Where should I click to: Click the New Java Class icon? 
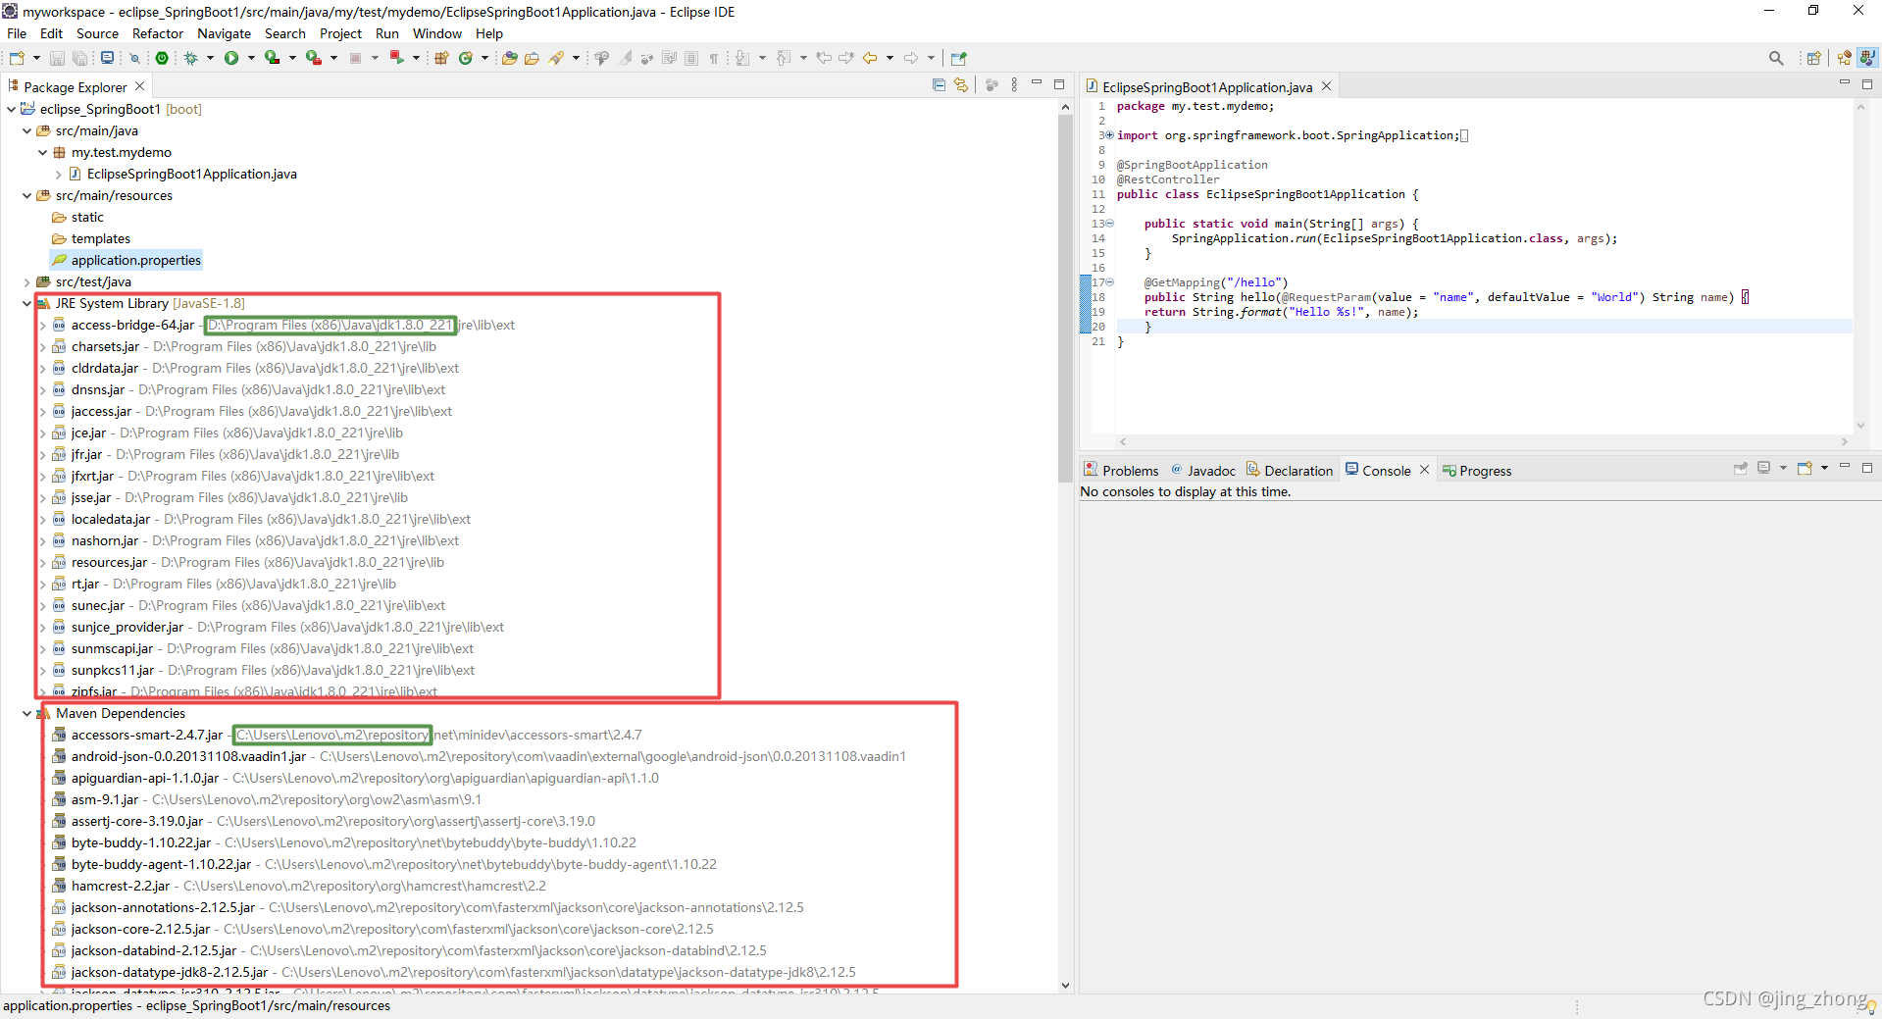click(466, 58)
